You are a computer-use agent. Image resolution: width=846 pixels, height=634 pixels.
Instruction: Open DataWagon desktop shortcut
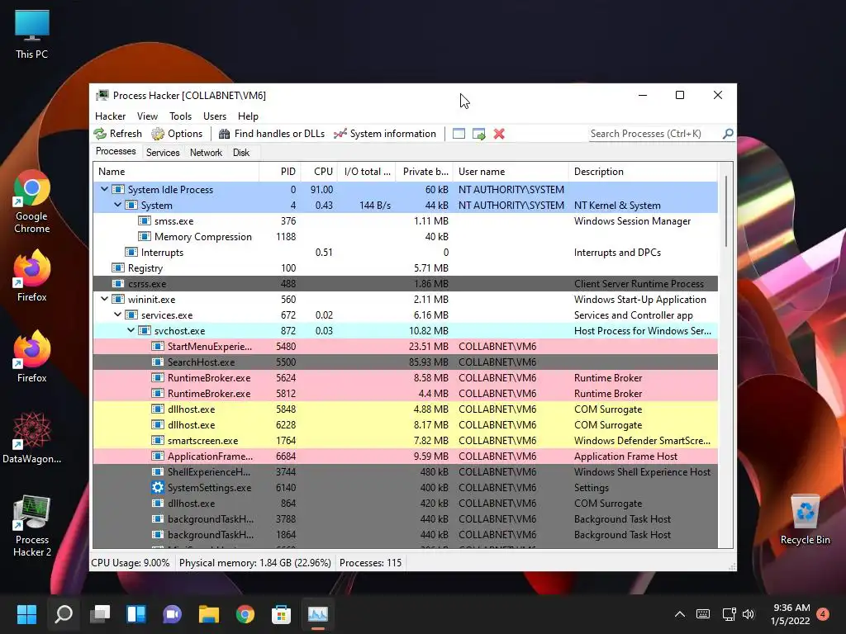tap(32, 438)
